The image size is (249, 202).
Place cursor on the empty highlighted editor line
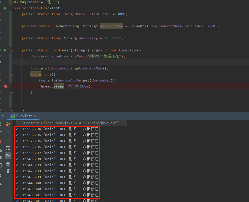point(120,62)
